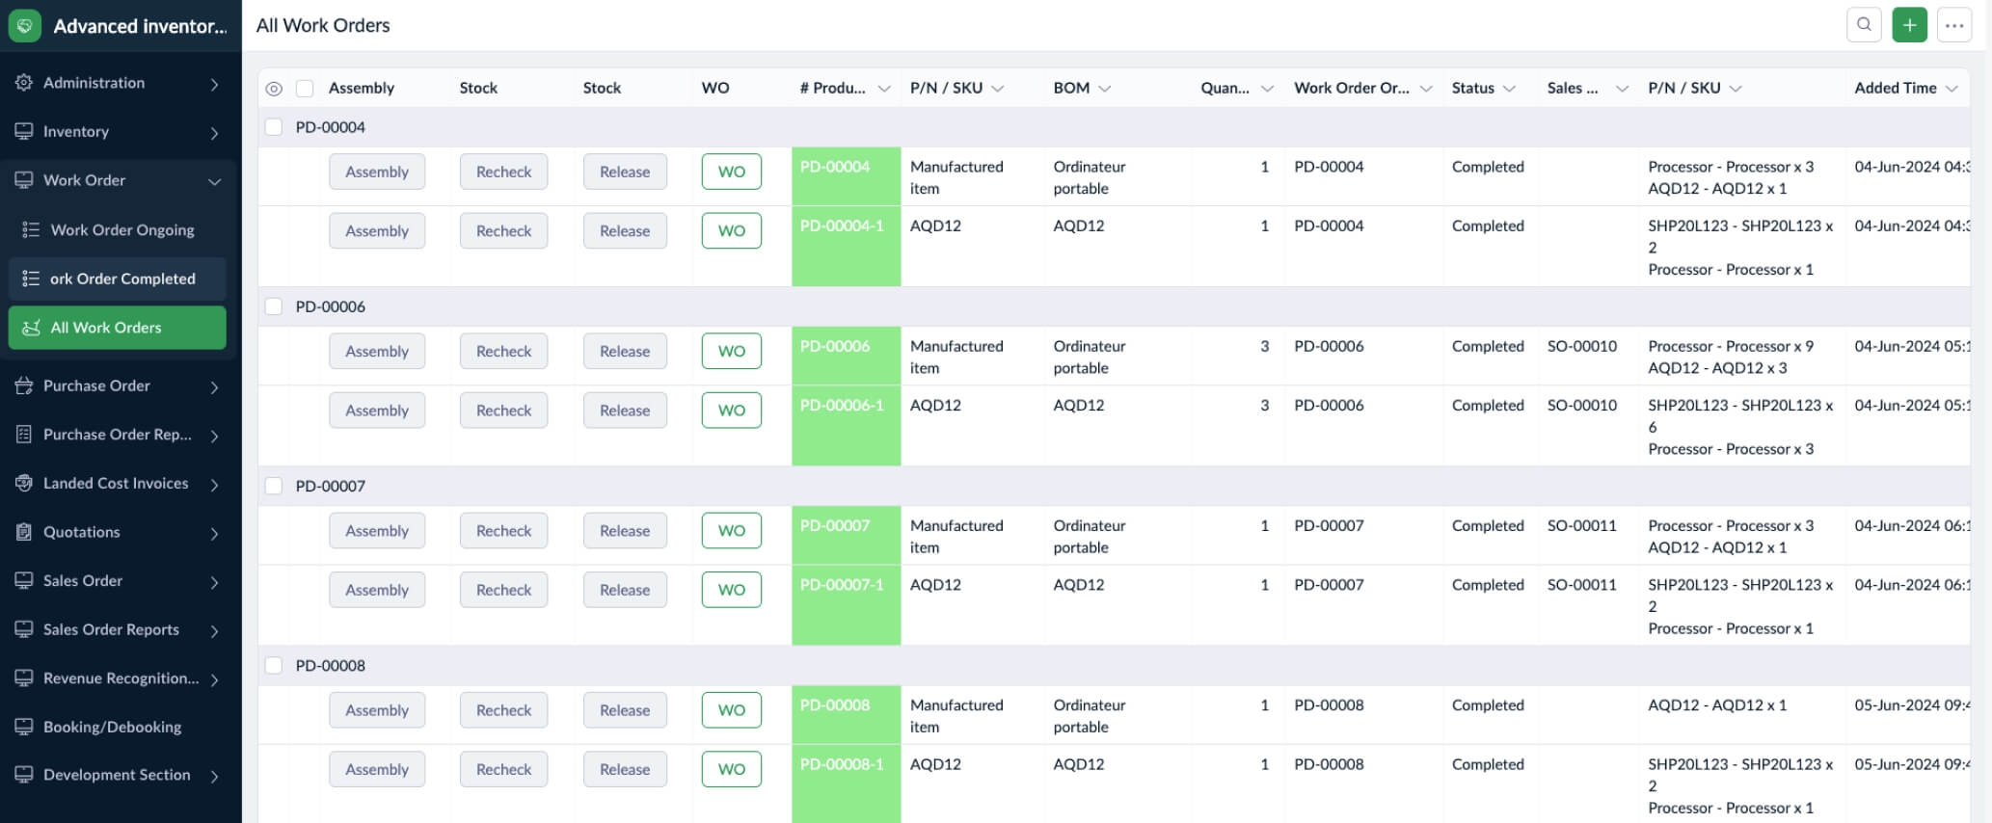
Task: Toggle the eye column visibility icon
Action: click(274, 89)
